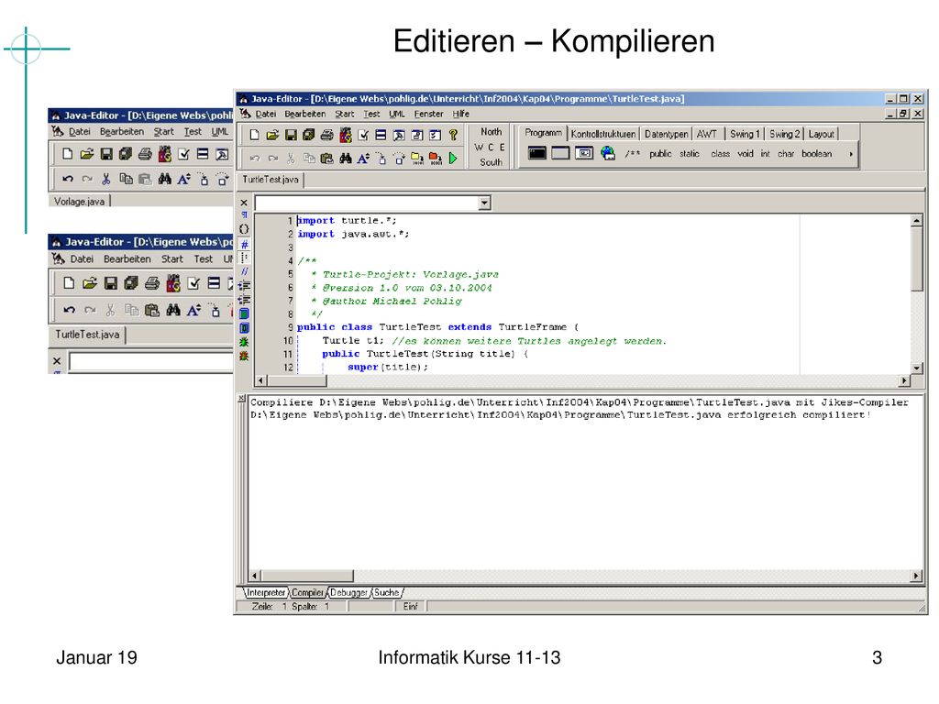Click blue bookmark icon in editor sidebar
This screenshot has height=704, width=939.
[x=244, y=328]
